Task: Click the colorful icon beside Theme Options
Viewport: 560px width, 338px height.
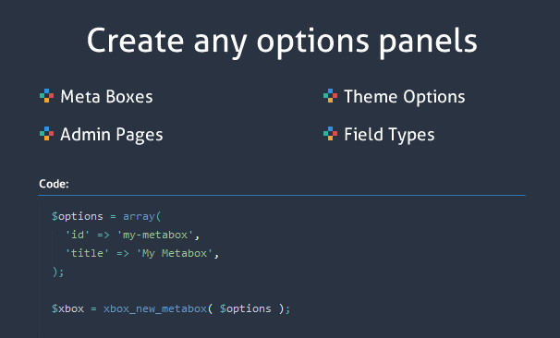Action: [x=330, y=96]
